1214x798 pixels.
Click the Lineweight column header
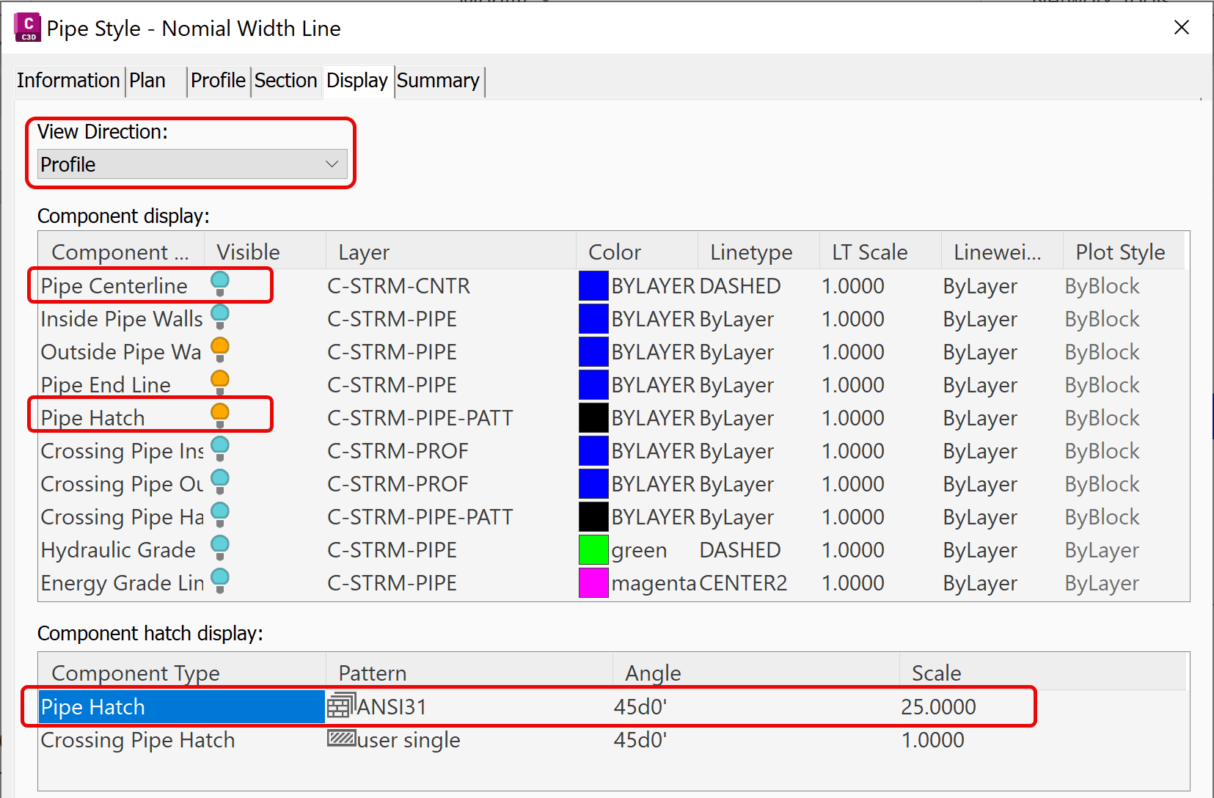click(x=1001, y=252)
